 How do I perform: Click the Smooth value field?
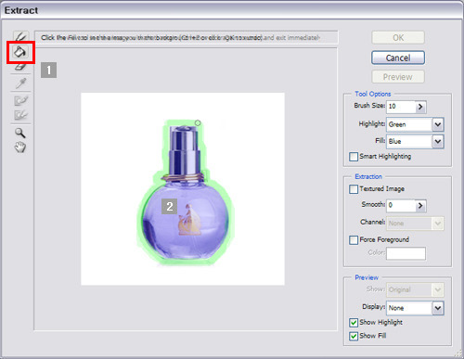click(401, 206)
